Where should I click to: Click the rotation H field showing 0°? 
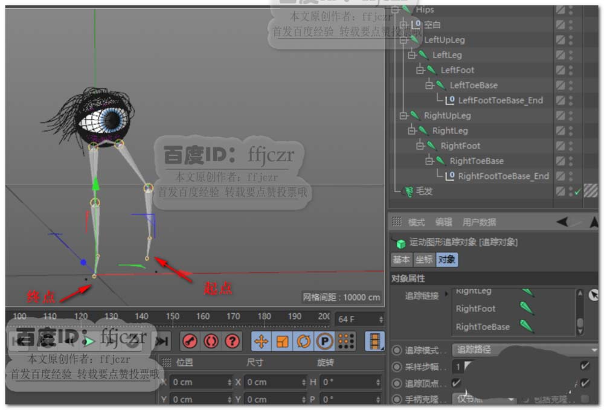pyautogui.click(x=350, y=382)
